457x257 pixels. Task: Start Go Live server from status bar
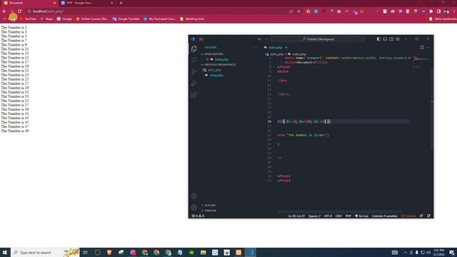coord(361,216)
